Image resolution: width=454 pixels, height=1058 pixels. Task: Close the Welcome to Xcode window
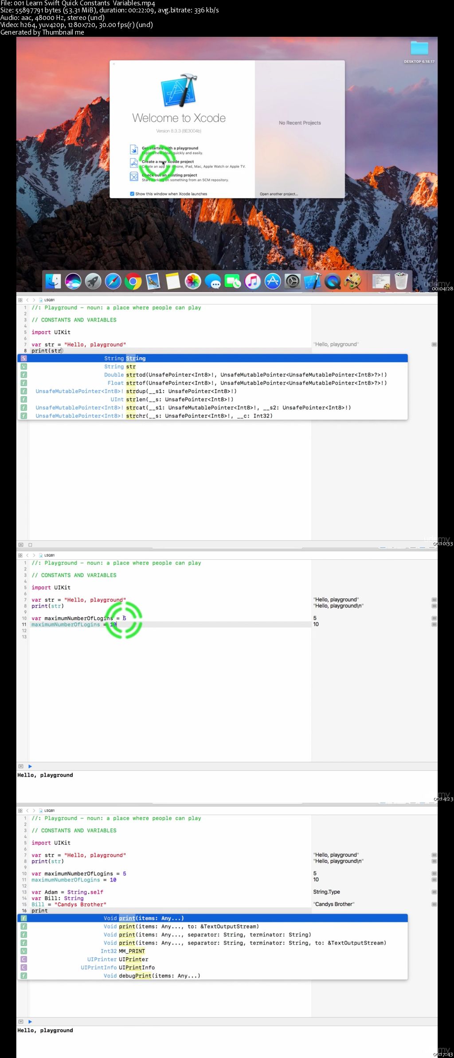click(x=114, y=64)
